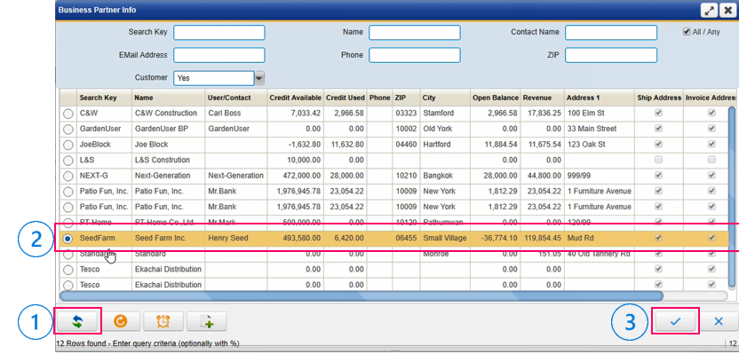Click the 'L&S Constrution' name cell
Image resolution: width=739 pixels, height=354 pixels.
tap(168, 160)
